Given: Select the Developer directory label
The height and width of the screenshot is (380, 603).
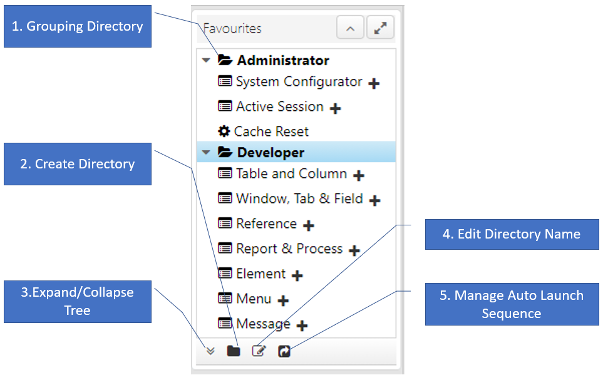Looking at the screenshot, I should point(271,153).
